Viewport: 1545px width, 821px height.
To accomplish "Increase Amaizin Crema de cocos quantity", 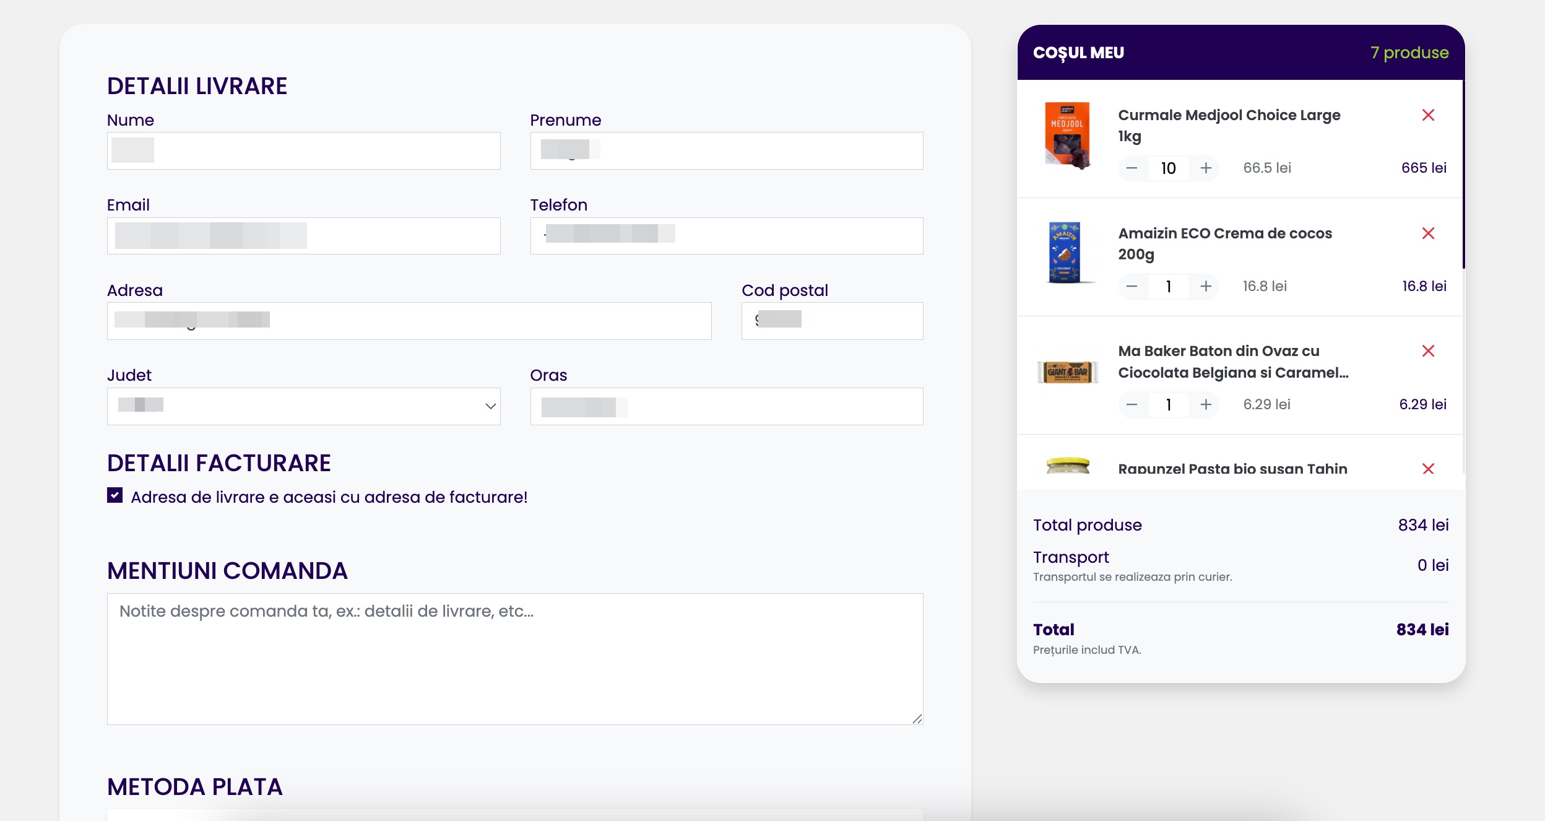I will coord(1206,287).
